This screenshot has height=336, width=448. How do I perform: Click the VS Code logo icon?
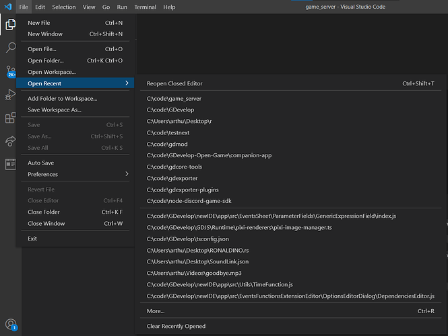pos(8,7)
